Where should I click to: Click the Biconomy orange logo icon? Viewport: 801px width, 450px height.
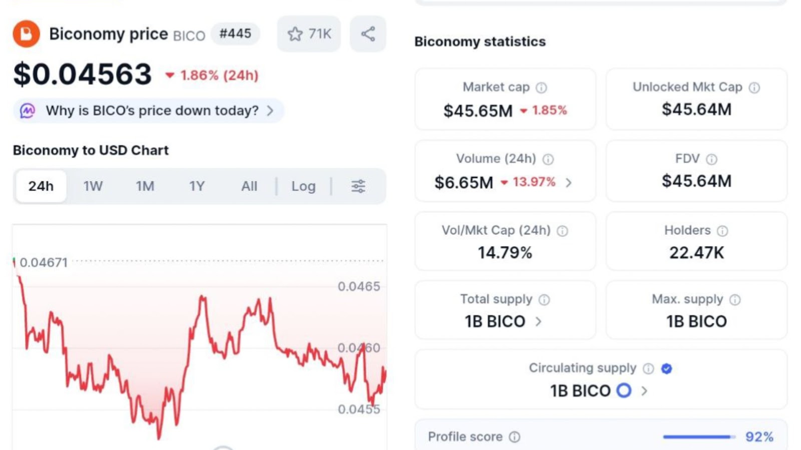(x=26, y=34)
